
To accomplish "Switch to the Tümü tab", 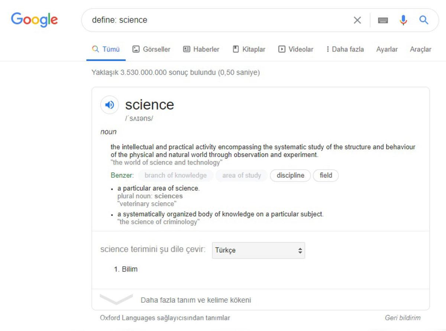I will coord(107,49).
